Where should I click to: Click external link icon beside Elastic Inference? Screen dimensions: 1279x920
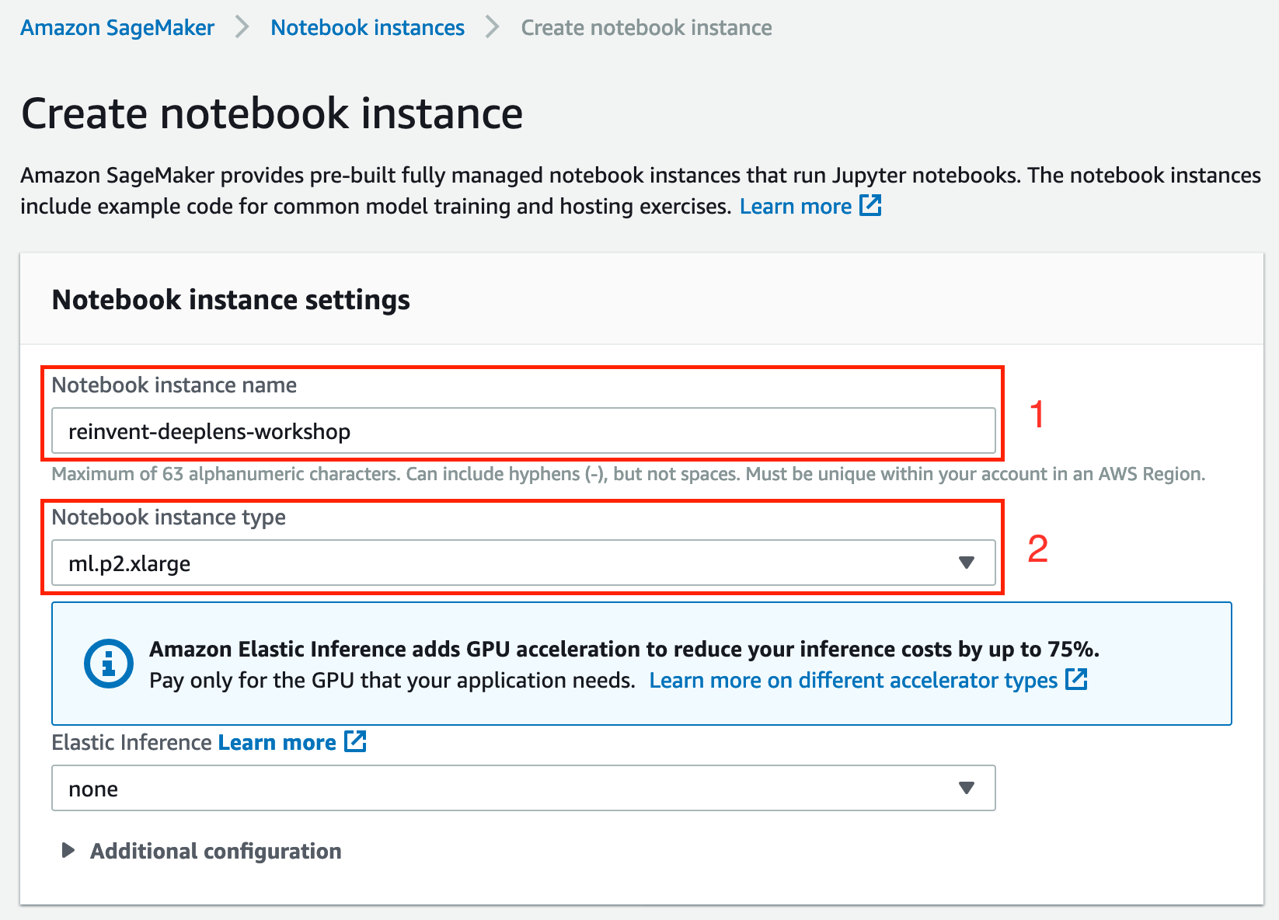[355, 741]
